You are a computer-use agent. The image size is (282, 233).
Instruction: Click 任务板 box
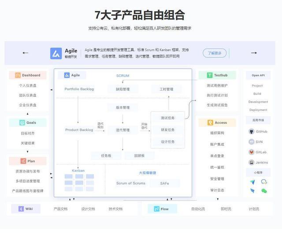tap(106, 155)
